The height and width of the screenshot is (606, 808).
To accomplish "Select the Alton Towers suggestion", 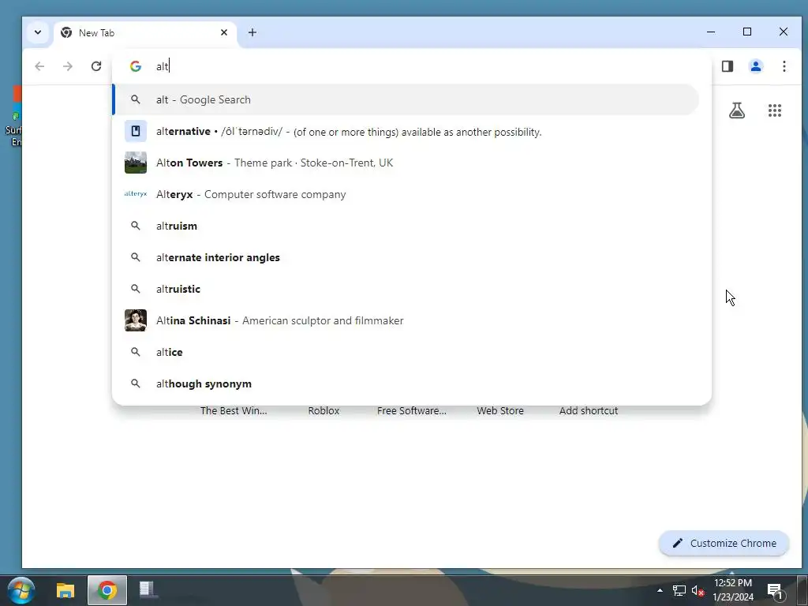I will click(x=406, y=163).
